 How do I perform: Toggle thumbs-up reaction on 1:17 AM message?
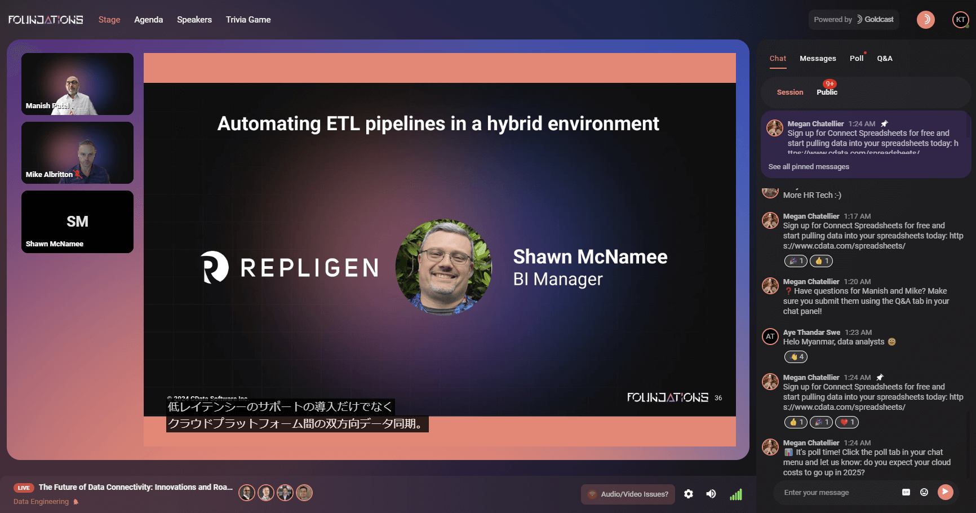coord(821,261)
